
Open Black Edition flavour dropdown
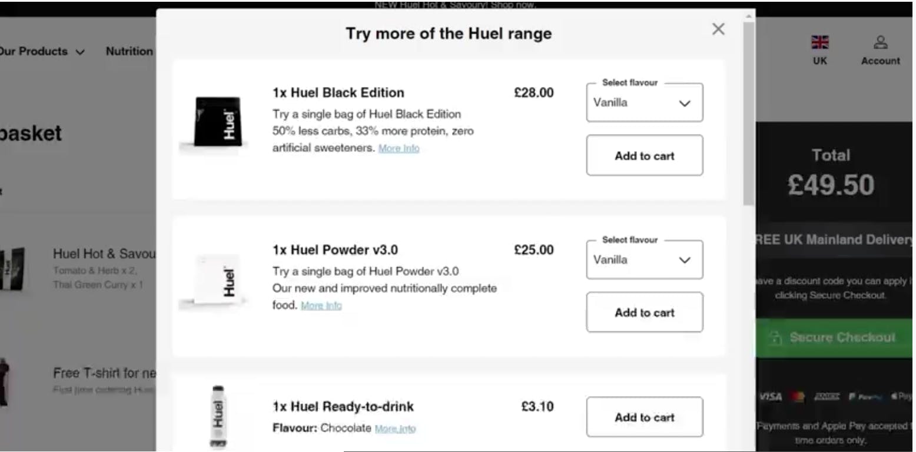point(644,103)
